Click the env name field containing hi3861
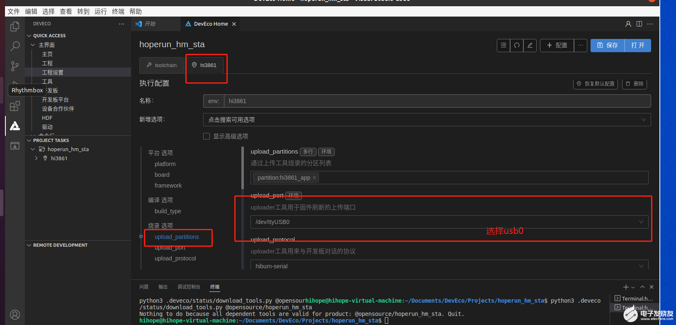This screenshot has width=676, height=325. click(x=438, y=101)
